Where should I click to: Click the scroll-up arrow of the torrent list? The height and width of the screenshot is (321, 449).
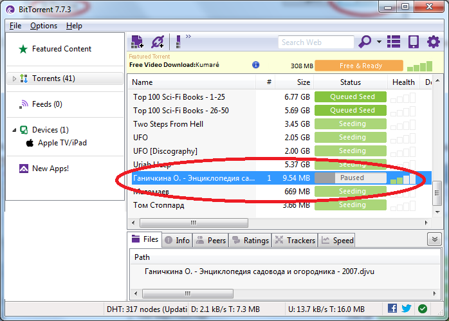pos(437,81)
